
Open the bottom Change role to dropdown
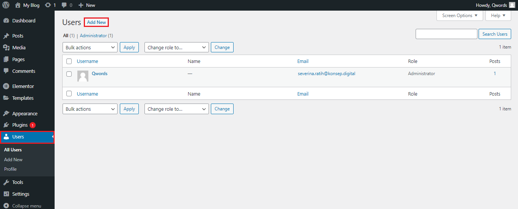177,109
